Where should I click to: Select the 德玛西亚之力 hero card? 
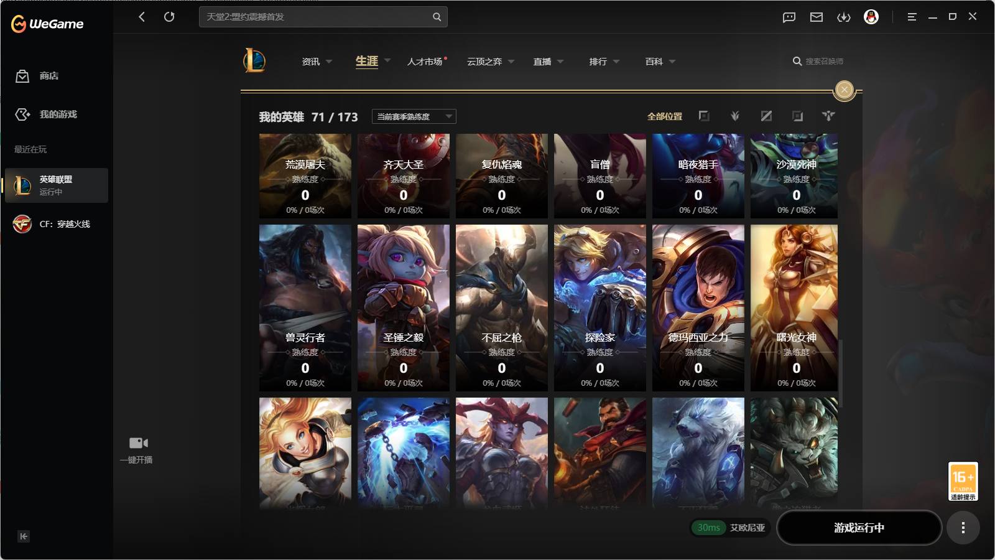[x=698, y=308]
